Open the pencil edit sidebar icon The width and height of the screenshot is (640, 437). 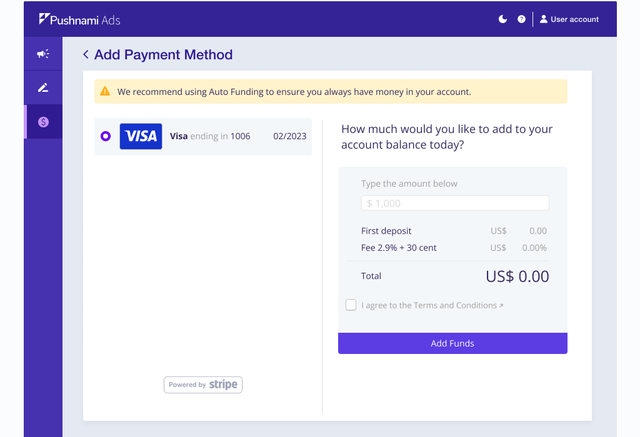(43, 88)
